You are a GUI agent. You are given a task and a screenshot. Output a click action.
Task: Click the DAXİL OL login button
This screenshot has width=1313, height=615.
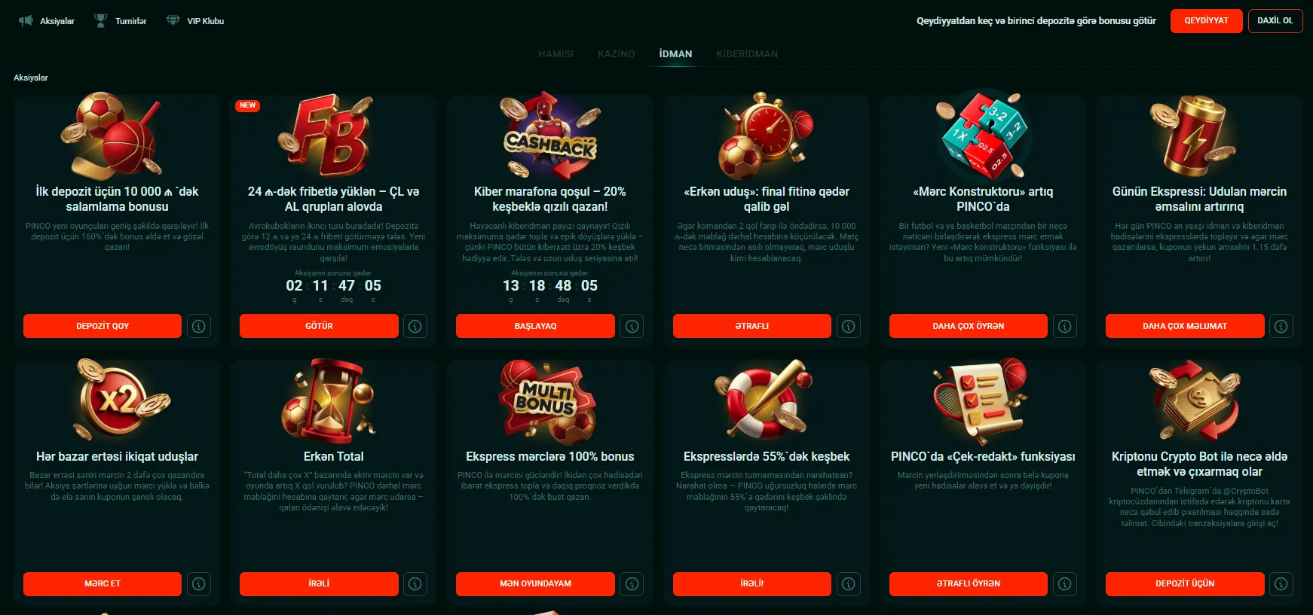click(x=1275, y=21)
